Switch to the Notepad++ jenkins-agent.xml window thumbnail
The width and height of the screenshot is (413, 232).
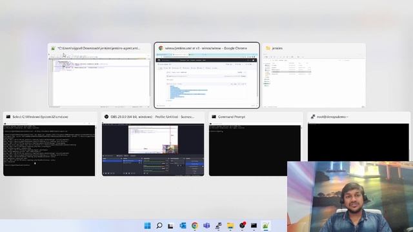point(99,75)
